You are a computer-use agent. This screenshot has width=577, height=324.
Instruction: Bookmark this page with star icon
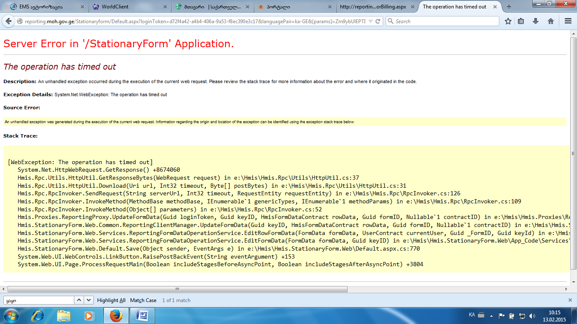coord(508,21)
